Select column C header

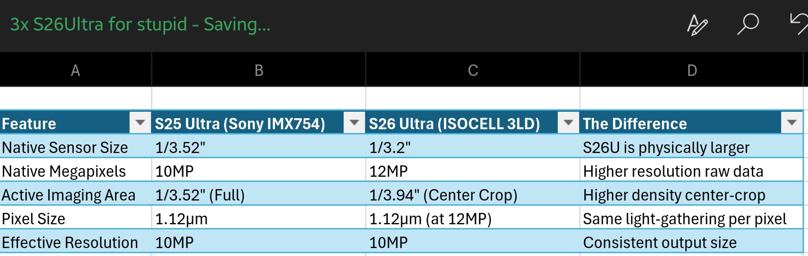[x=473, y=70]
